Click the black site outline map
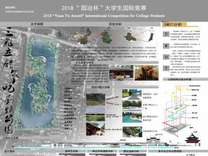Image resolution: width=208 pixels, height=156 pixels. 151,37
